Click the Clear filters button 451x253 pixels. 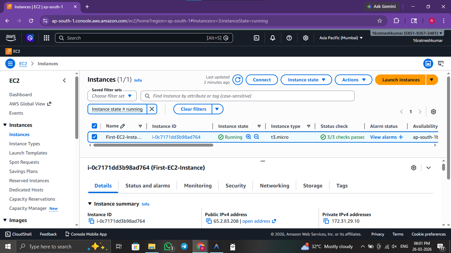193,109
